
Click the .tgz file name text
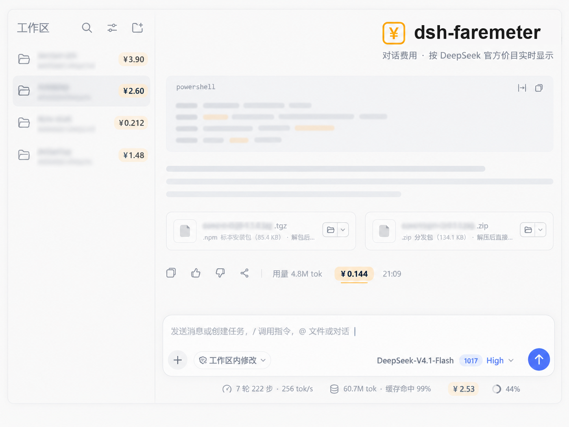(x=245, y=226)
